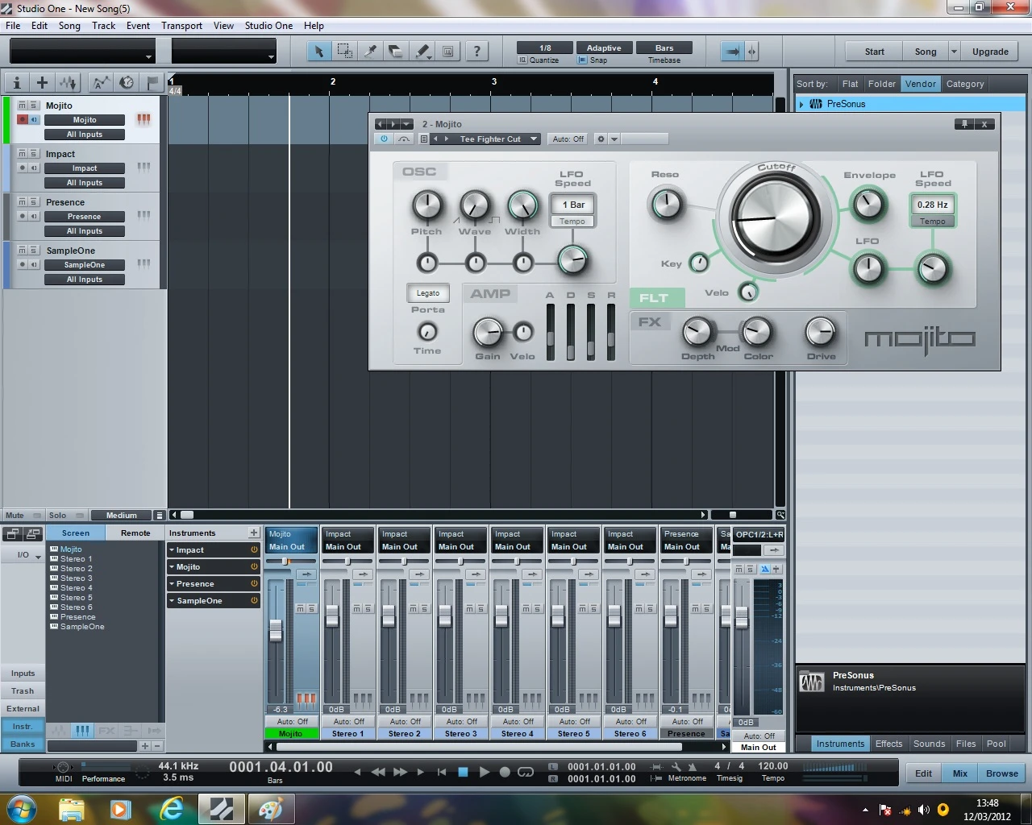
Task: Select the Mute tool
Action: click(448, 52)
